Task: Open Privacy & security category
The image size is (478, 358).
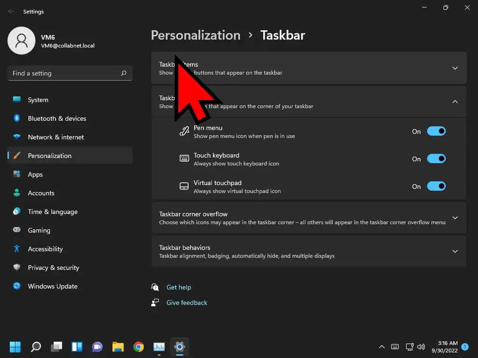Action: [x=70, y=268]
